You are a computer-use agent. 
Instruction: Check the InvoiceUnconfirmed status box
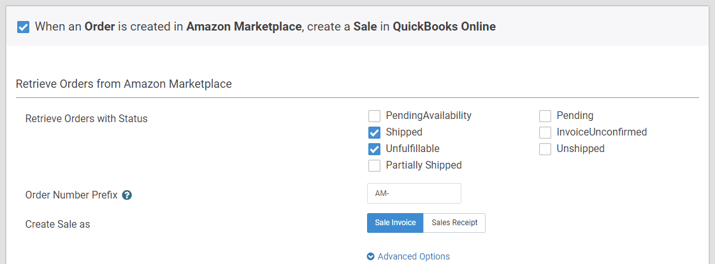pos(545,132)
